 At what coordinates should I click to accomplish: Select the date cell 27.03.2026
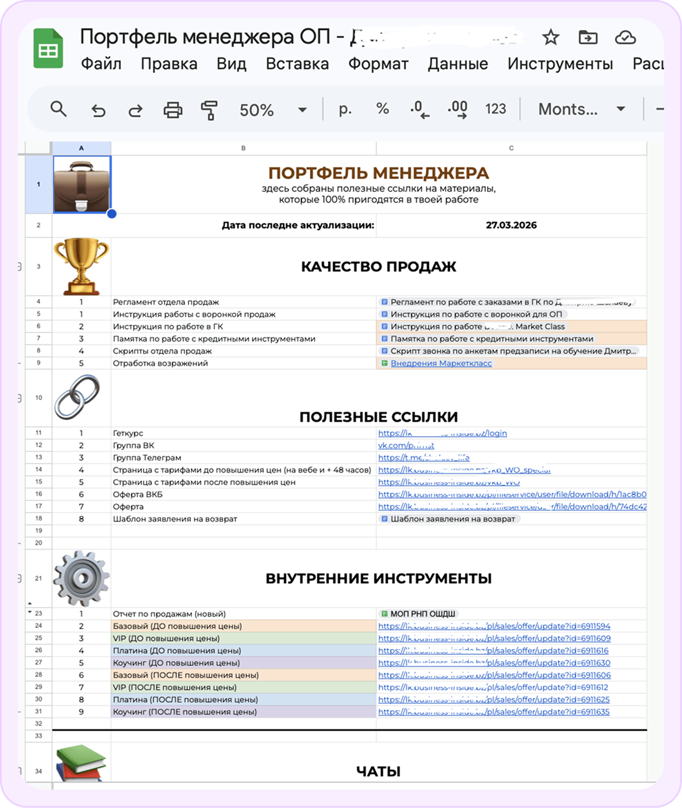click(511, 225)
